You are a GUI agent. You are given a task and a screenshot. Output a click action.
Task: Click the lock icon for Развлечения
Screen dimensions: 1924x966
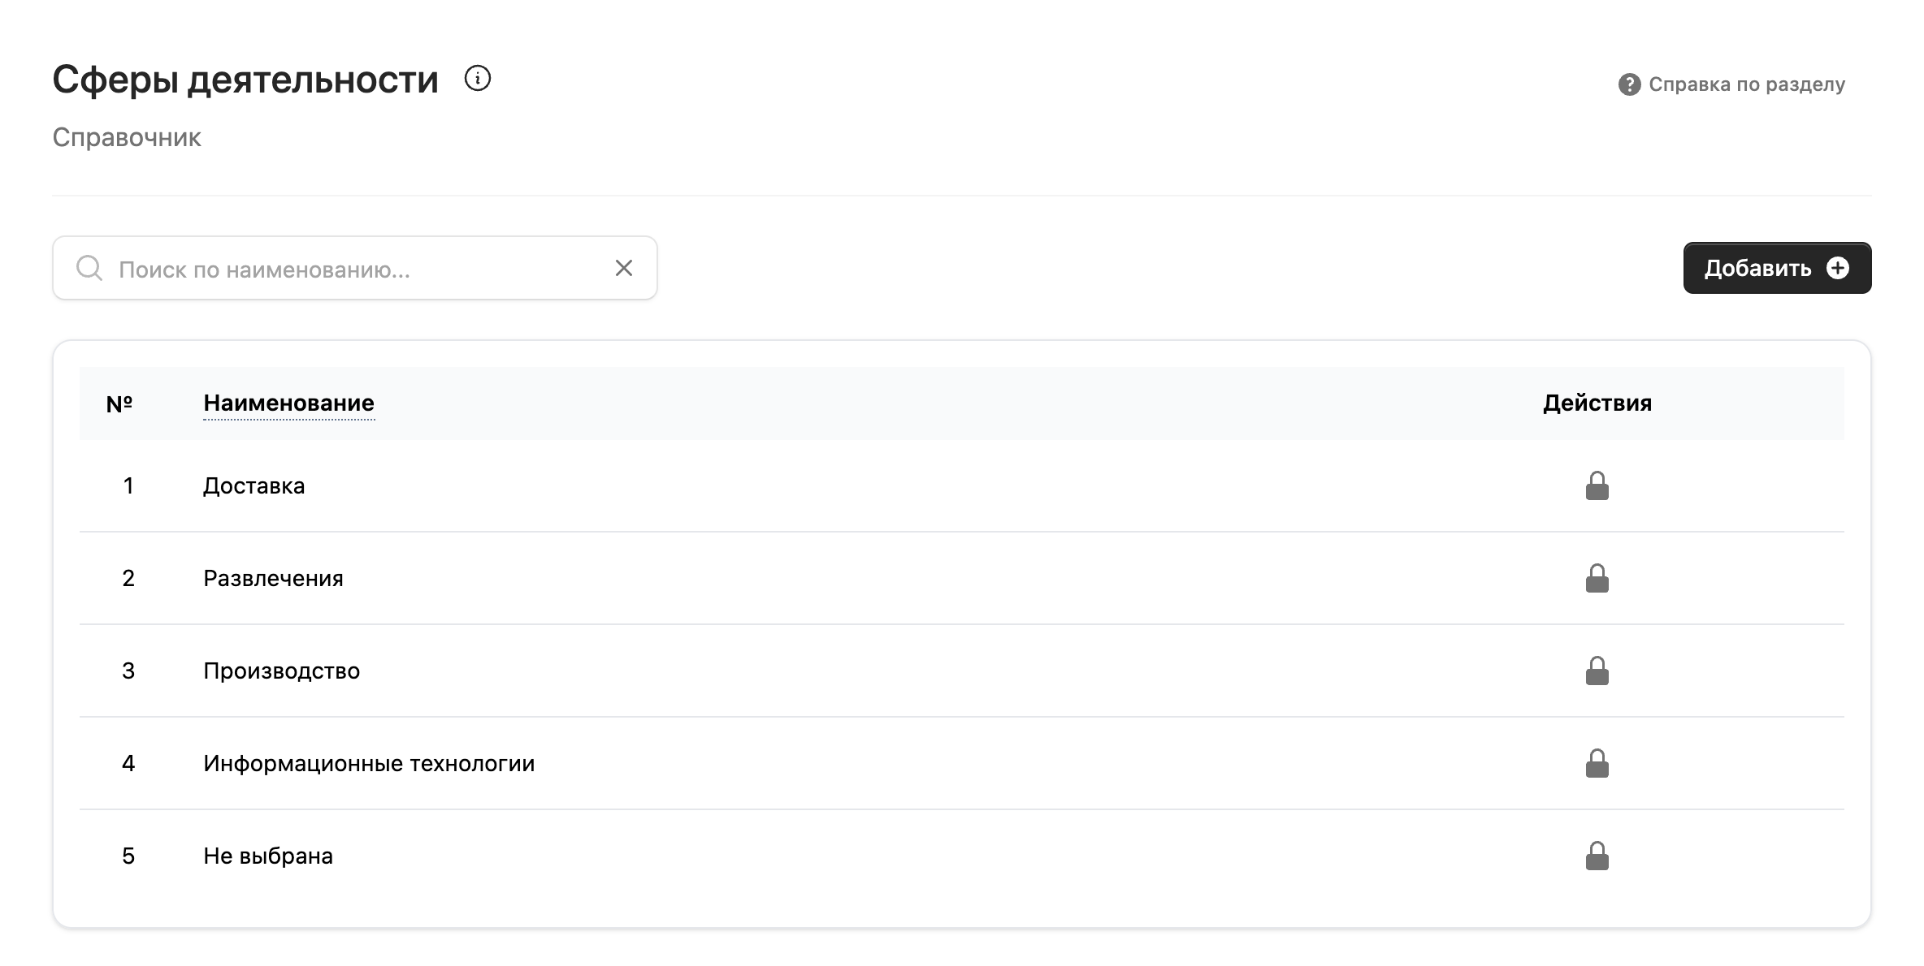click(x=1597, y=578)
